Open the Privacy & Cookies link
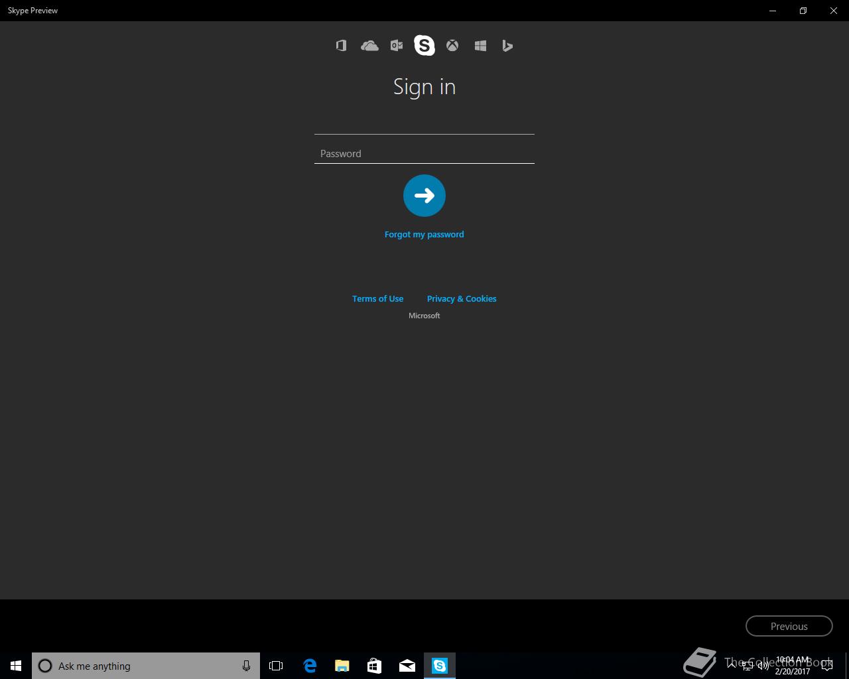This screenshot has width=849, height=679. coord(462,298)
